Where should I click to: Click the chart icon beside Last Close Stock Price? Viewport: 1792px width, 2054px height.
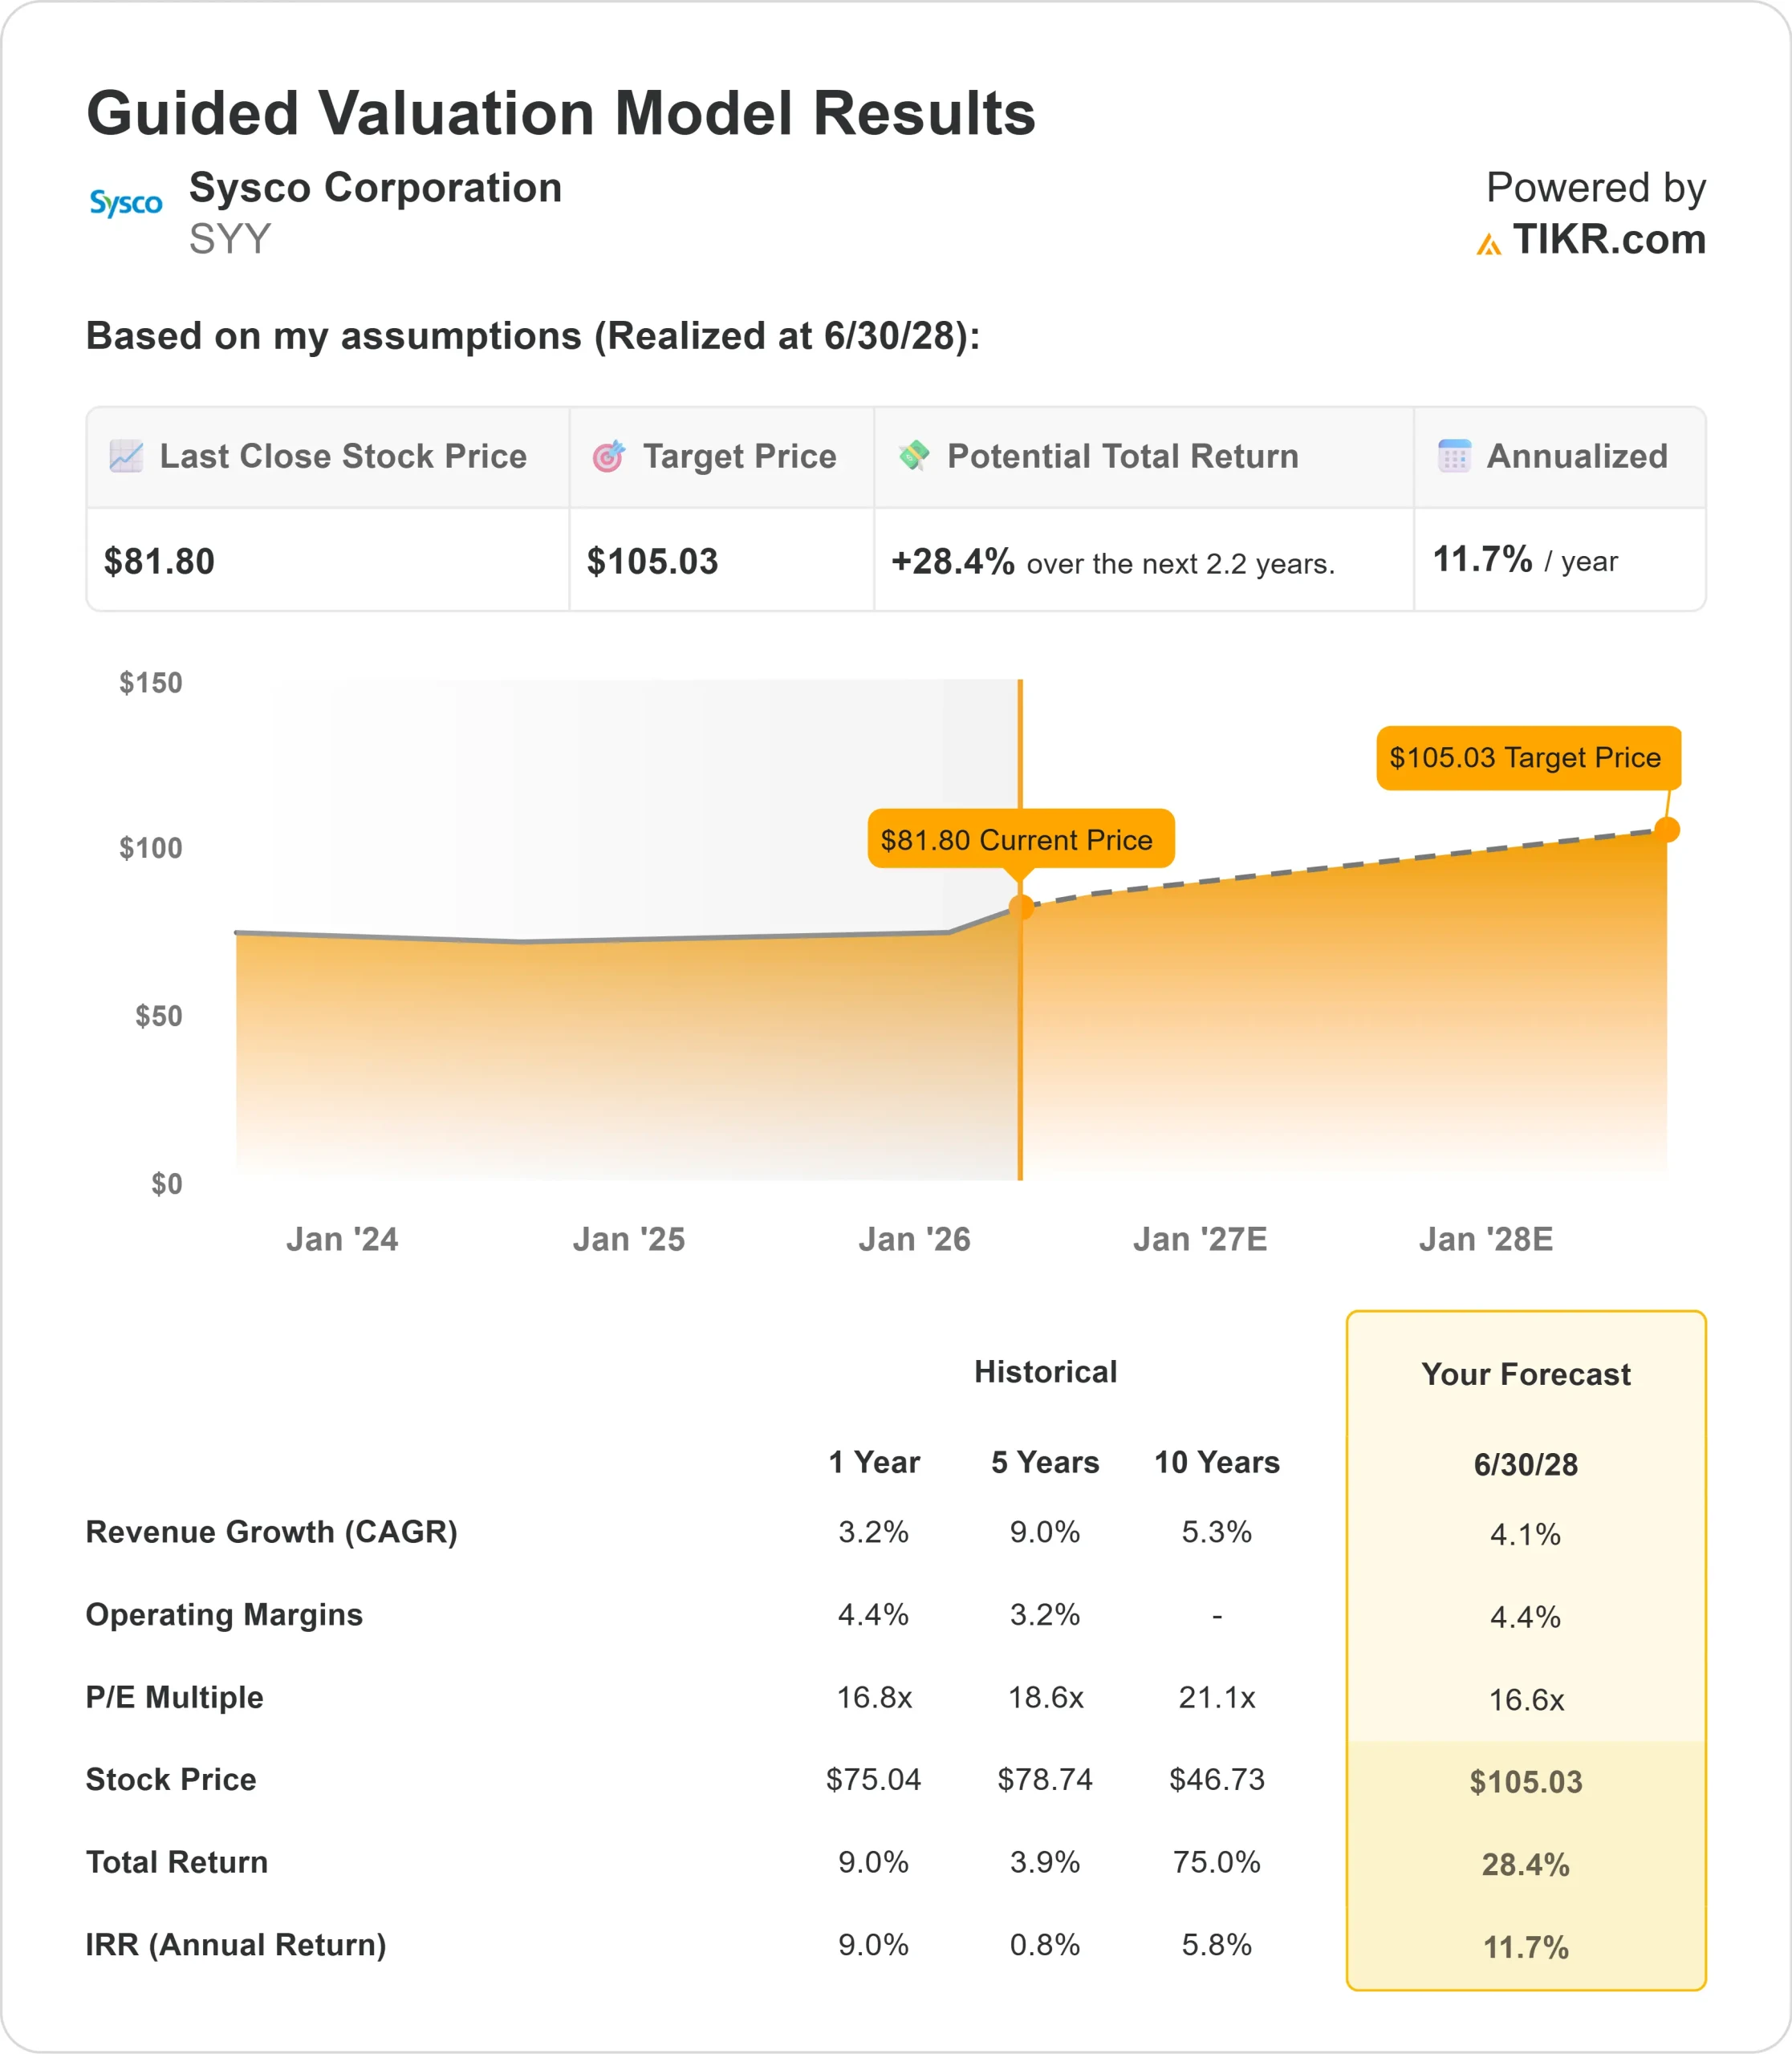[x=126, y=456]
